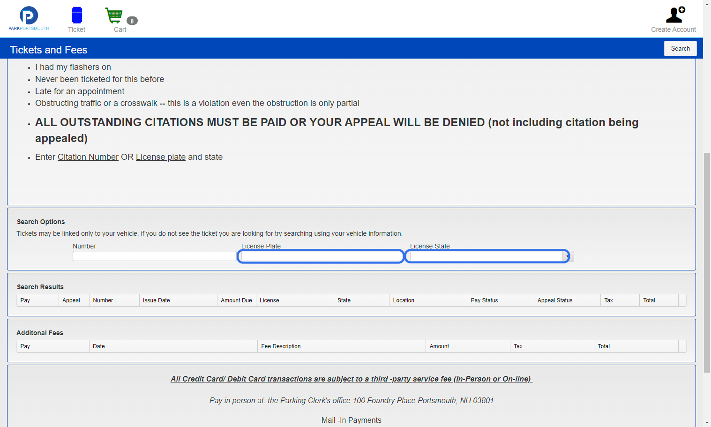Focus the citation Number input field
Screen dimensions: 711x427
(155, 256)
